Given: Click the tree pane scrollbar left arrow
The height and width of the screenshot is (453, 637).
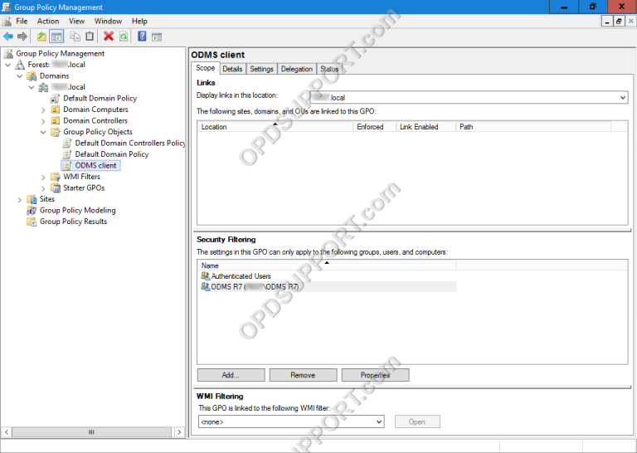Looking at the screenshot, I should point(7,432).
